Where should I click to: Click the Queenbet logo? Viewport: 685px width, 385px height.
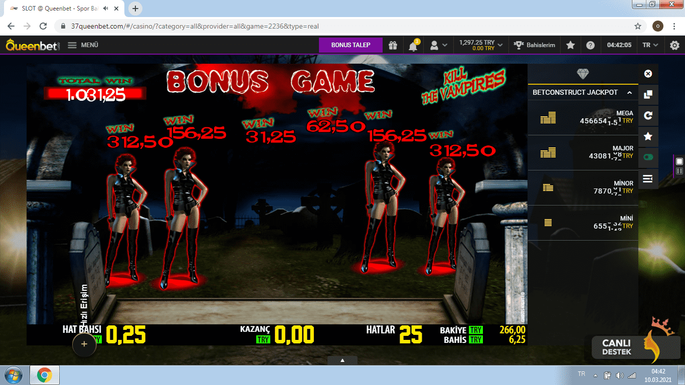pyautogui.click(x=33, y=45)
